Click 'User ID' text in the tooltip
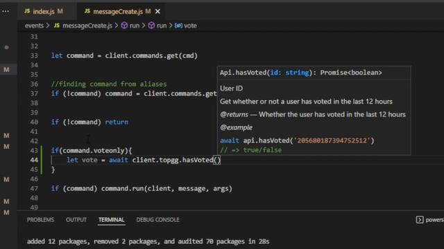The width and height of the screenshot is (444, 249). (231, 89)
